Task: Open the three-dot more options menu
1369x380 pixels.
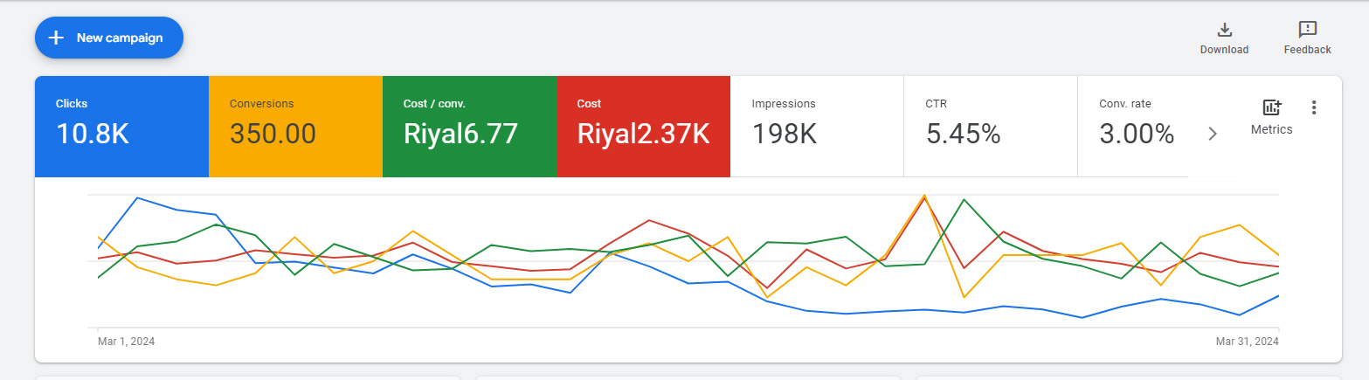Action: click(1314, 107)
